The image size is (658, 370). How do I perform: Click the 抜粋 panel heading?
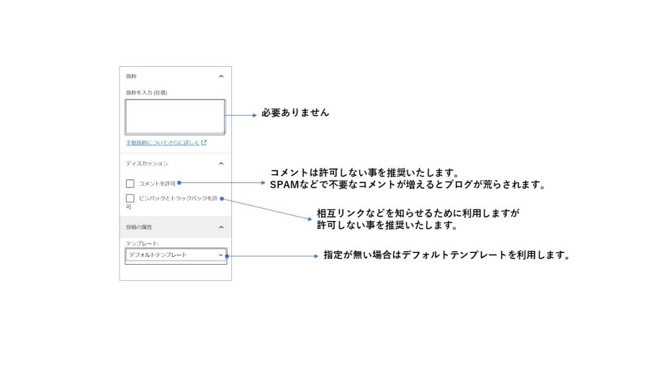click(132, 76)
